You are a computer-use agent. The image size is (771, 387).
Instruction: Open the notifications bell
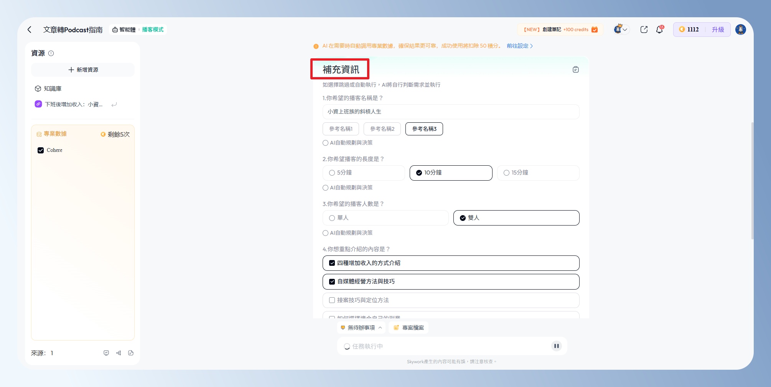(x=659, y=30)
